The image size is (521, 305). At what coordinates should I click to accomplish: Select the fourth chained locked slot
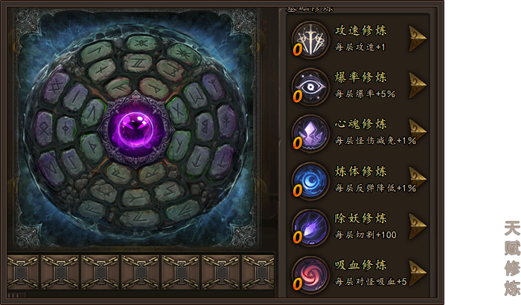[x=141, y=272]
